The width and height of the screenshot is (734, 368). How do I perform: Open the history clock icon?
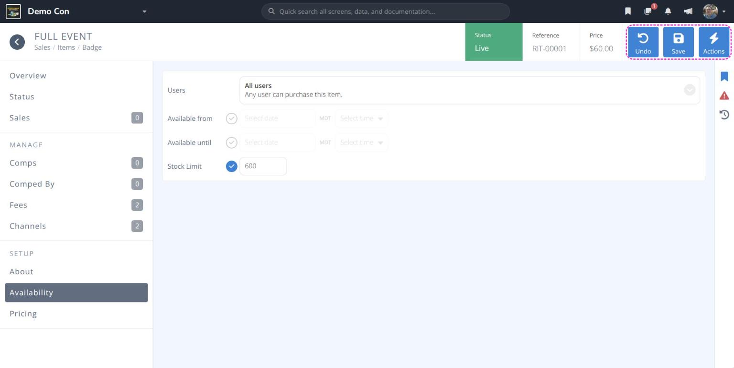[x=724, y=114]
